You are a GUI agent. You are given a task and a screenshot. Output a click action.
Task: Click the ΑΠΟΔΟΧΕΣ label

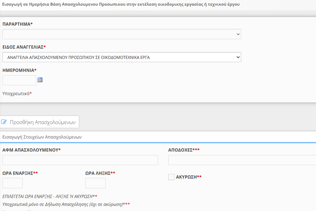[180, 150]
